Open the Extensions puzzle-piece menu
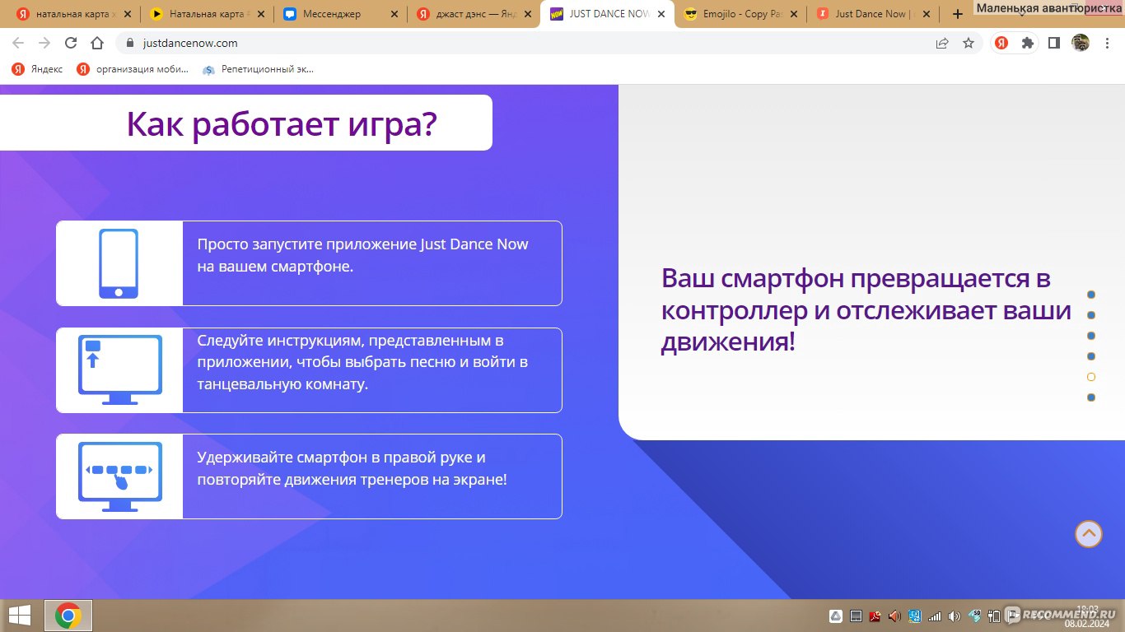1125x632 pixels. [x=1028, y=43]
